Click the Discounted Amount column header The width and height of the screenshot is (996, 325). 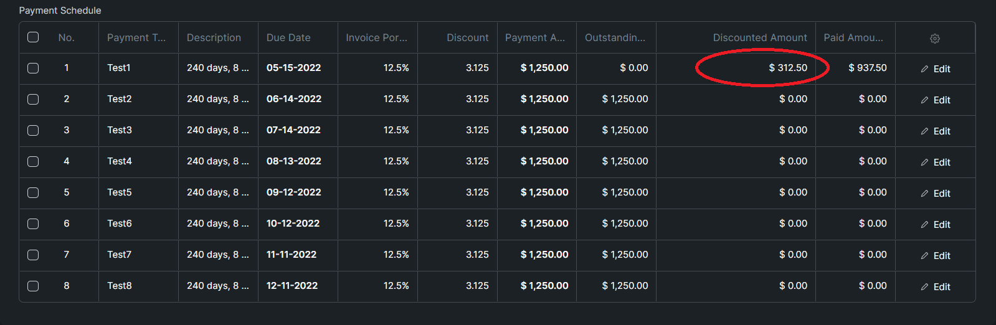[760, 37]
